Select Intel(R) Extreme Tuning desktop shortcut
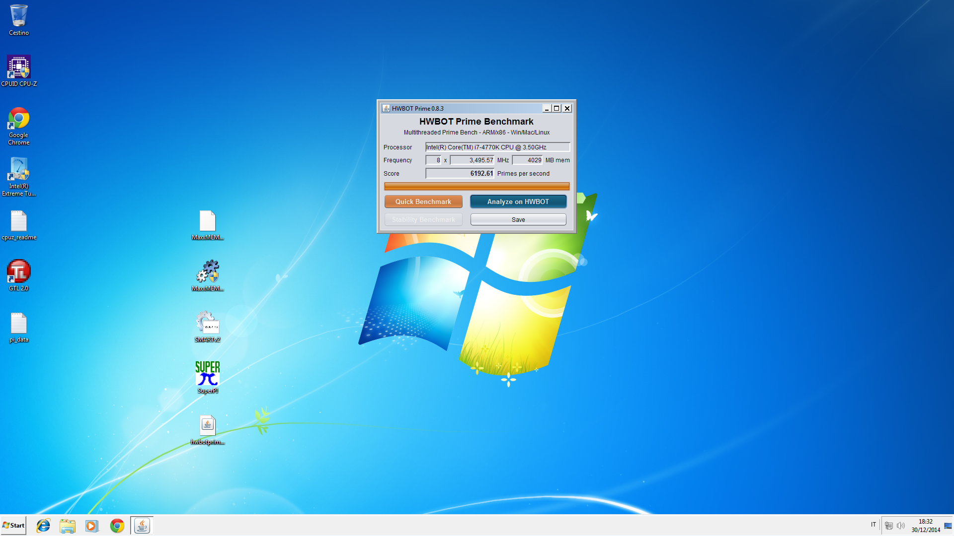Viewport: 954px width, 536px height. click(19, 177)
